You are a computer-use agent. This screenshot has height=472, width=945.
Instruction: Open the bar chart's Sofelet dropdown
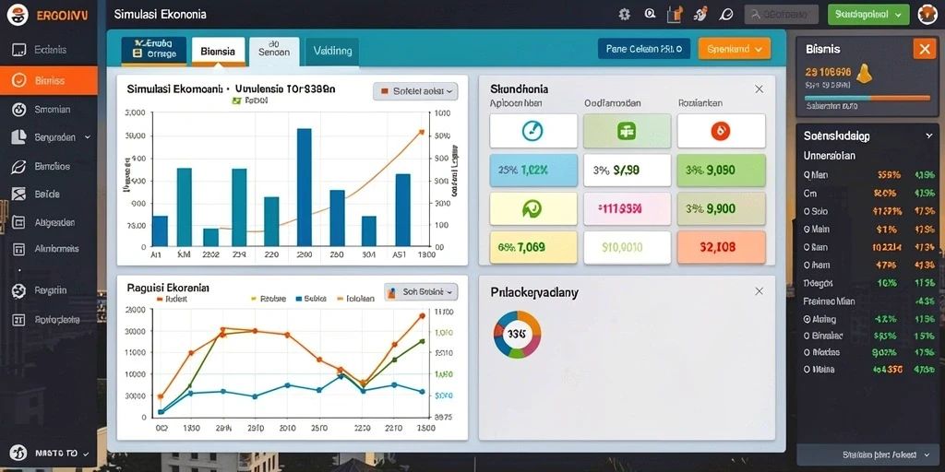[x=415, y=91]
